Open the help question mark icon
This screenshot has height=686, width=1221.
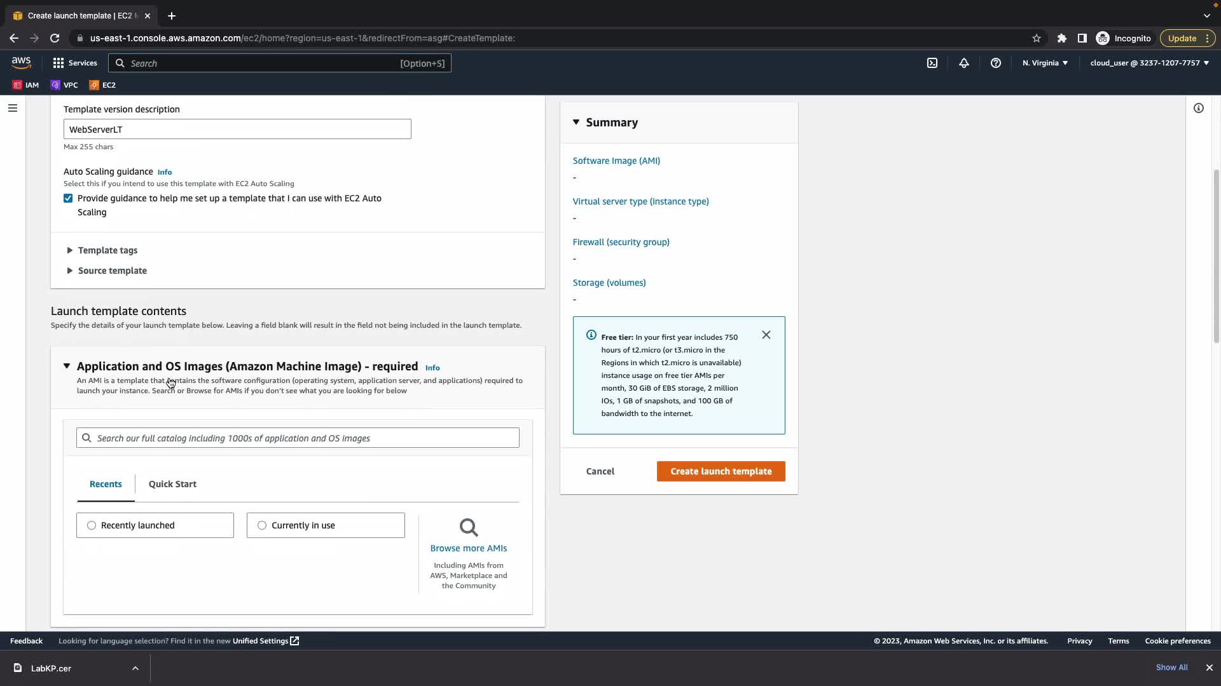995,63
